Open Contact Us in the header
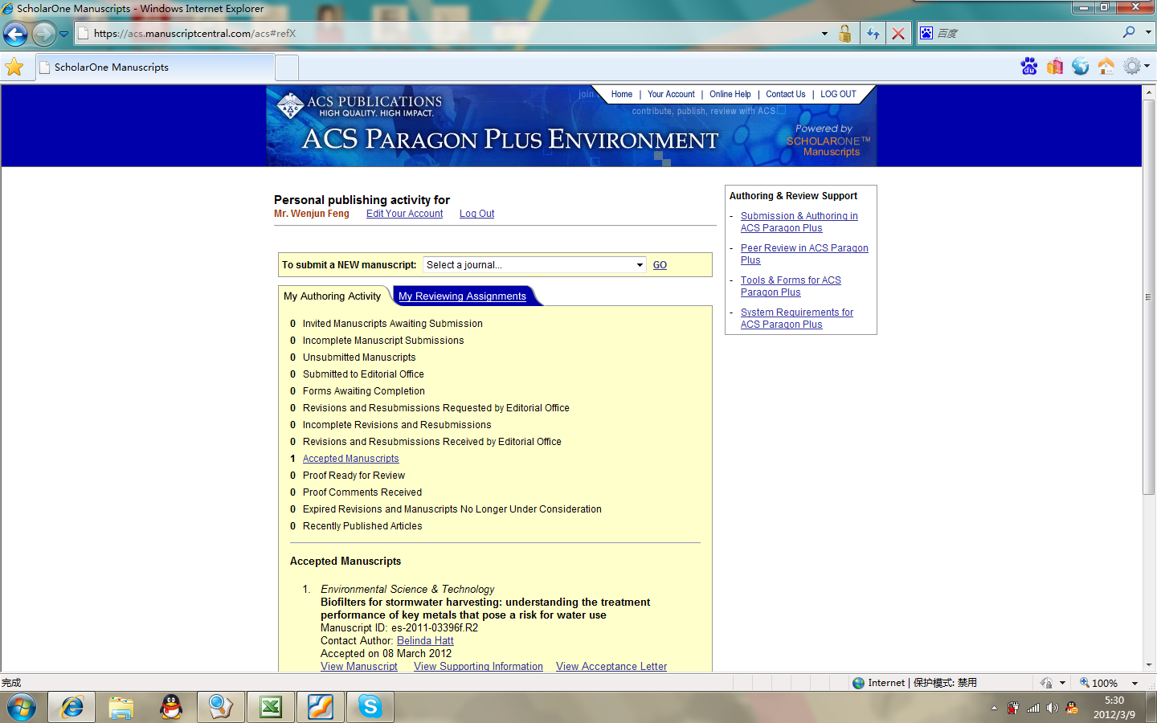The height and width of the screenshot is (723, 1157). tap(786, 94)
